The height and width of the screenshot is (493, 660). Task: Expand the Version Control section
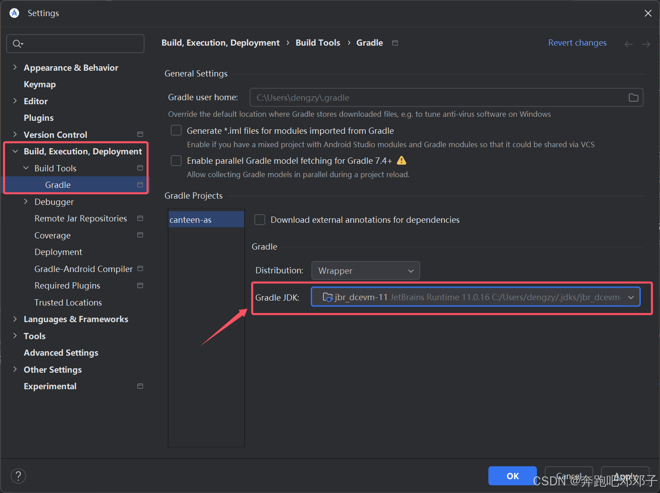pyautogui.click(x=15, y=134)
